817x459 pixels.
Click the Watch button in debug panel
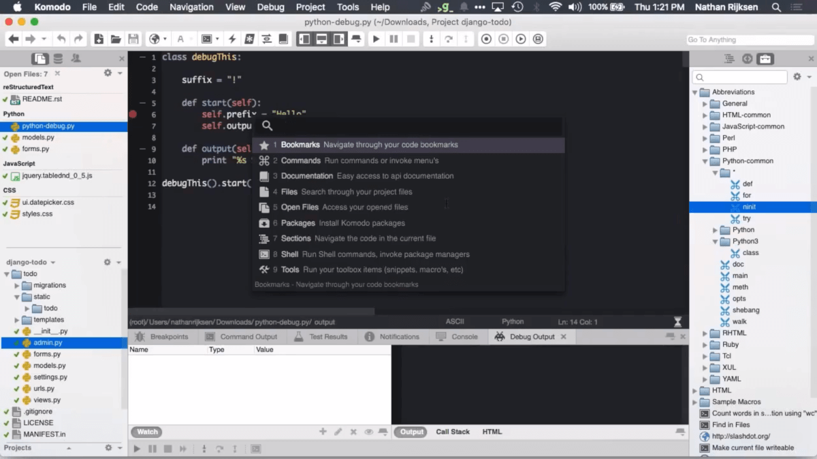(148, 432)
